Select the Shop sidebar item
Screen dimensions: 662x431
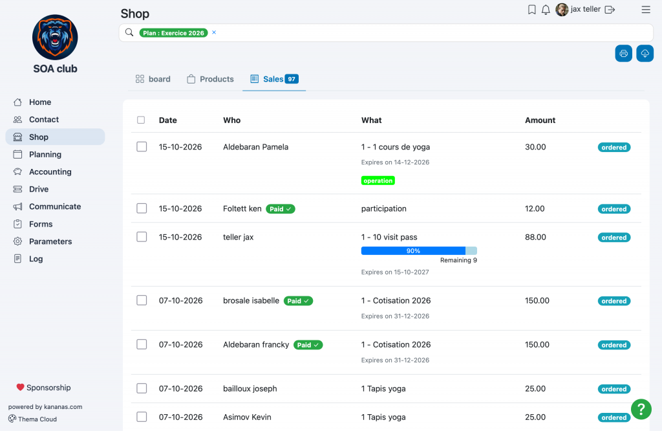click(x=55, y=137)
